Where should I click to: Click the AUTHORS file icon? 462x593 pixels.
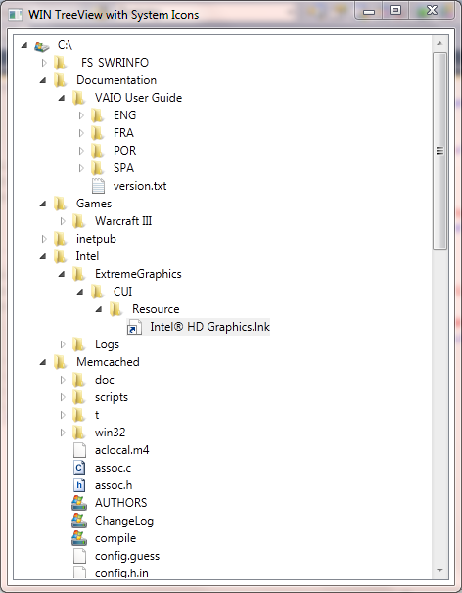(79, 503)
